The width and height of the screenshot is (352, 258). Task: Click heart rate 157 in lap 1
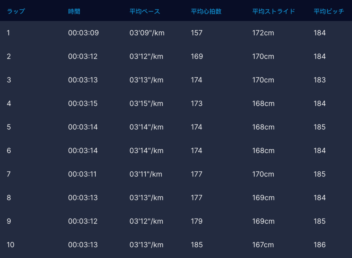click(x=197, y=33)
